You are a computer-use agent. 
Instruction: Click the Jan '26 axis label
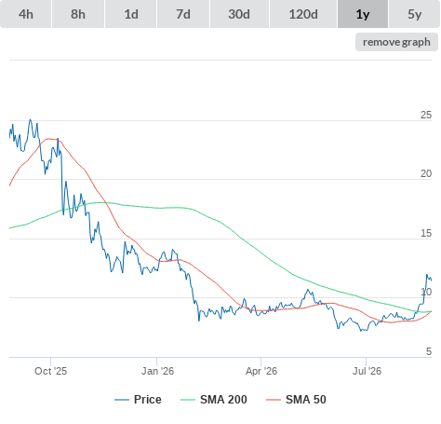point(157,371)
